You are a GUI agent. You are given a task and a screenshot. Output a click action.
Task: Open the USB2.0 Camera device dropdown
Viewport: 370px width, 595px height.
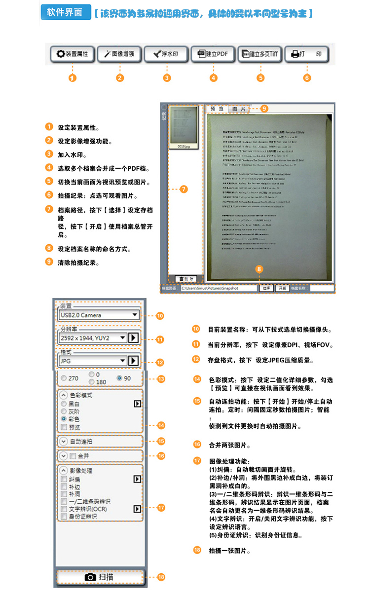(x=99, y=315)
